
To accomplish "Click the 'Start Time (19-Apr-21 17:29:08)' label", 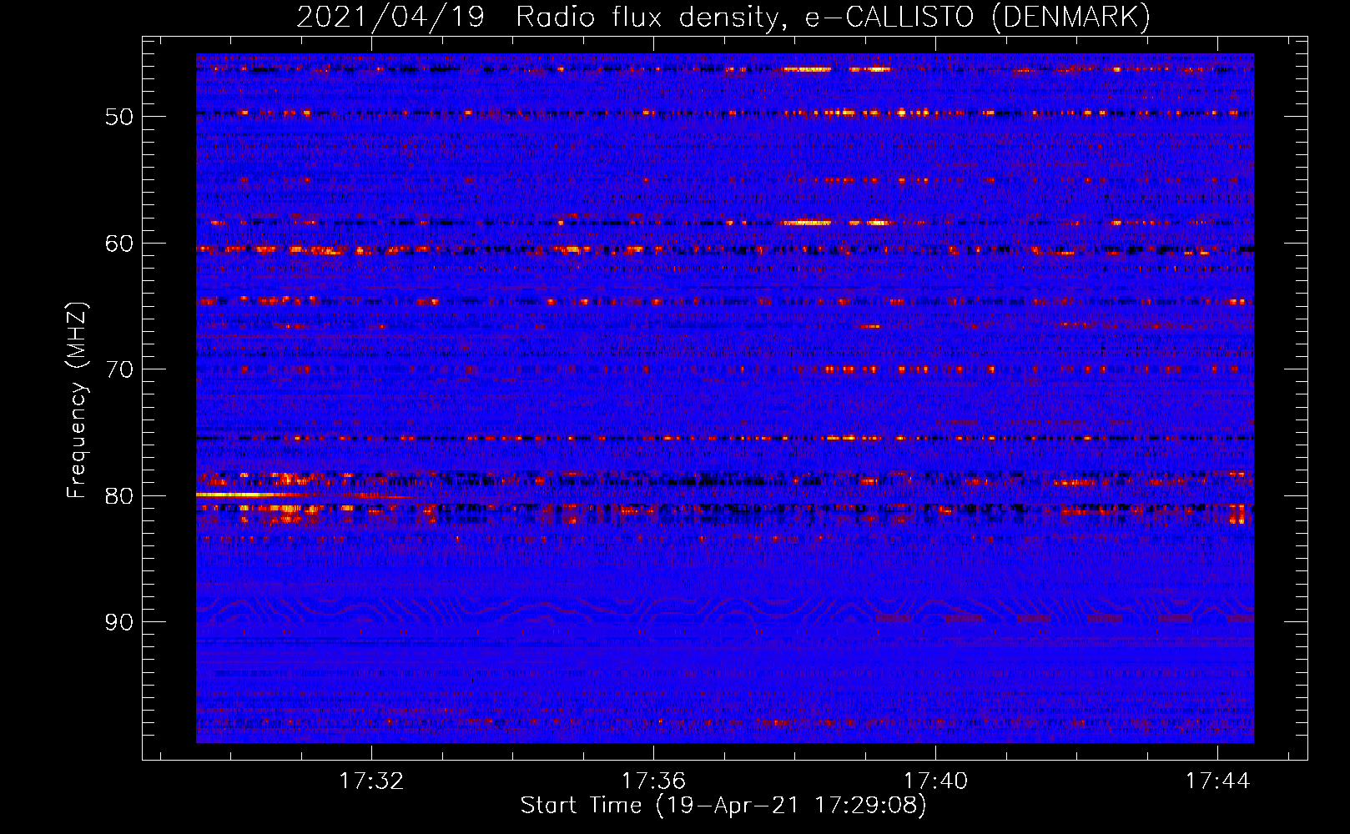I will (x=723, y=806).
